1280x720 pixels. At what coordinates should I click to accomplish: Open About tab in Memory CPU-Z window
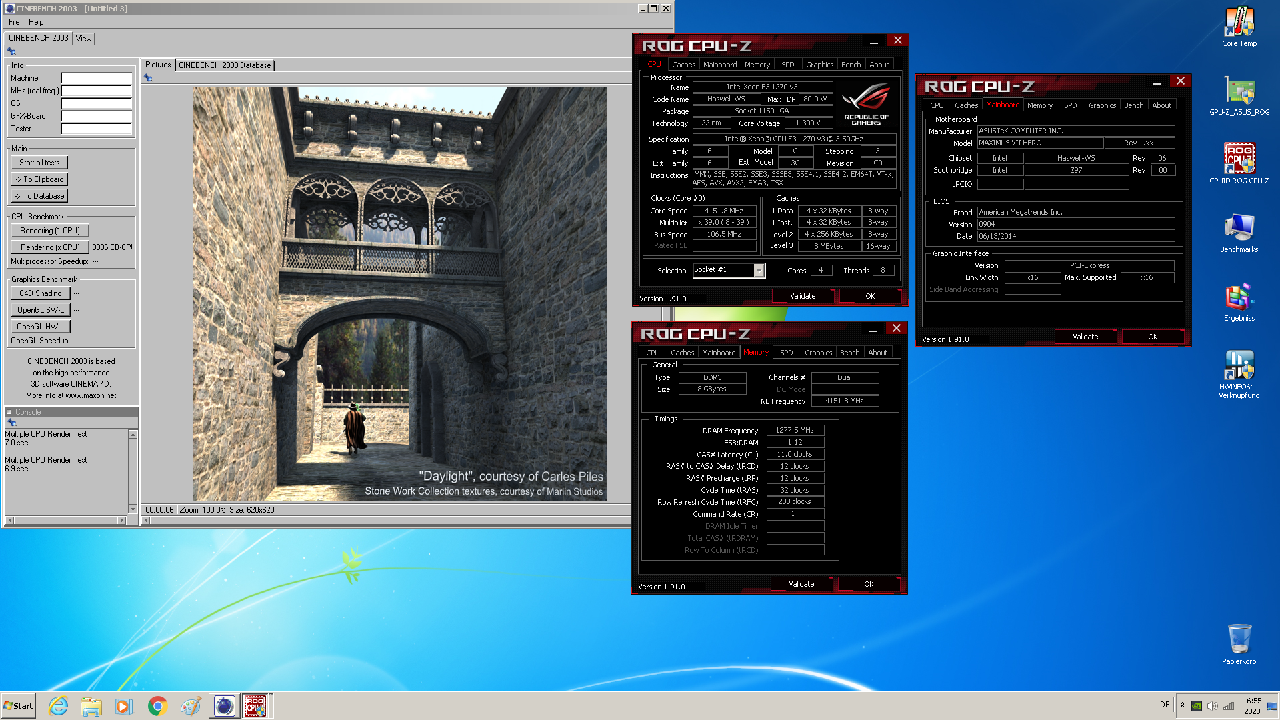(877, 353)
